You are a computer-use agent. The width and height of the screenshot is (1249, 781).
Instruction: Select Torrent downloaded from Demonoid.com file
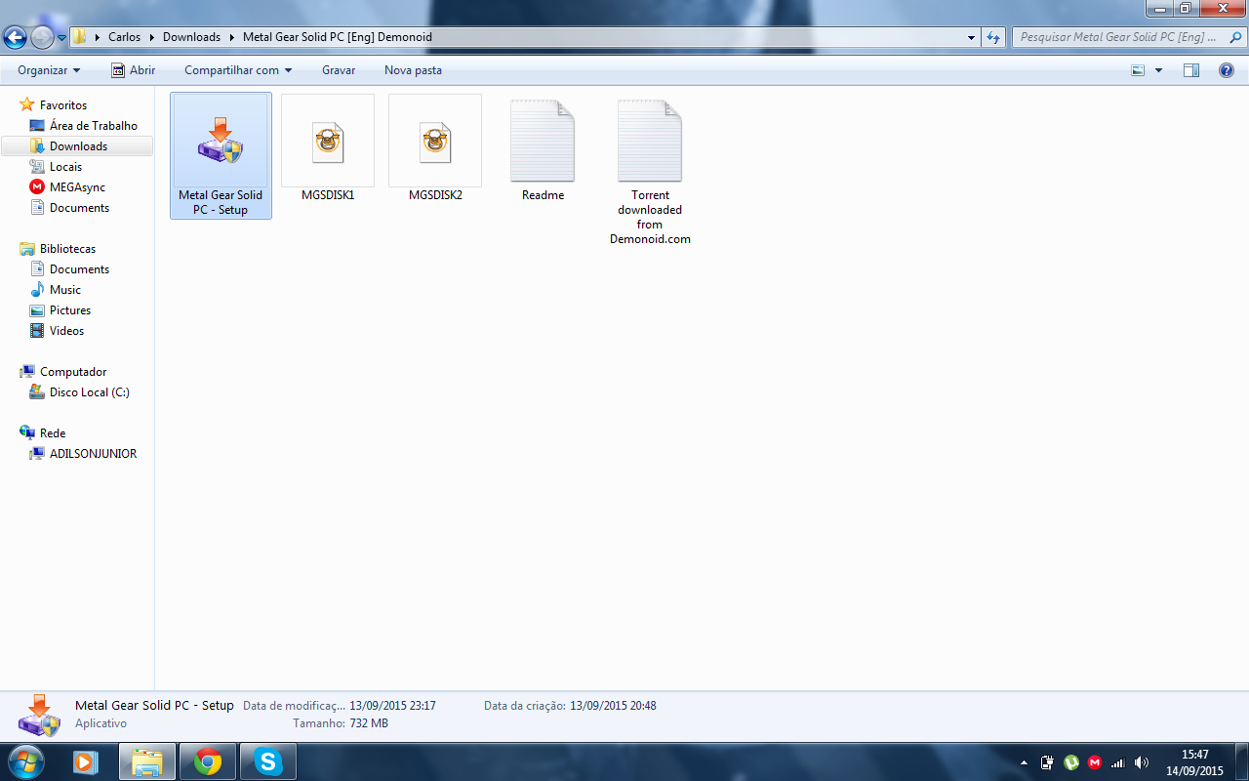coord(650,170)
